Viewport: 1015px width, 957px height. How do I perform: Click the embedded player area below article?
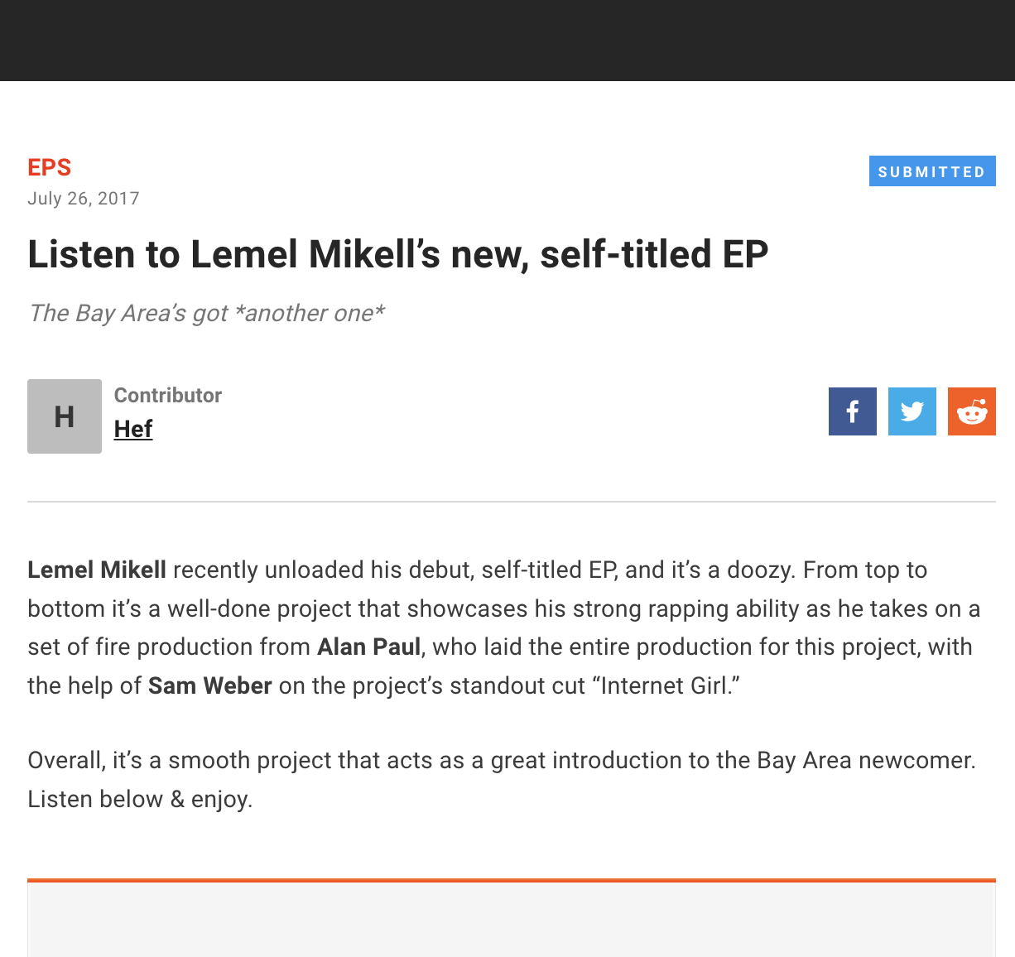click(x=511, y=920)
